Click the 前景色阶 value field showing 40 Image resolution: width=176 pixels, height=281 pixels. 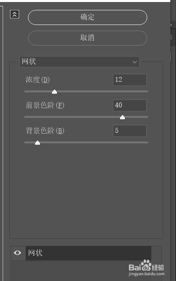(130, 105)
